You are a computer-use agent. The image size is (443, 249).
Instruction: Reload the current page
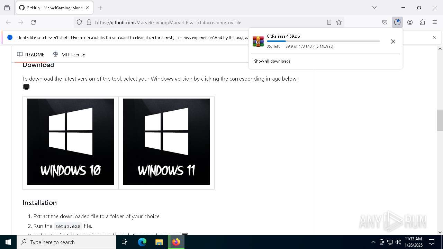pos(33,22)
